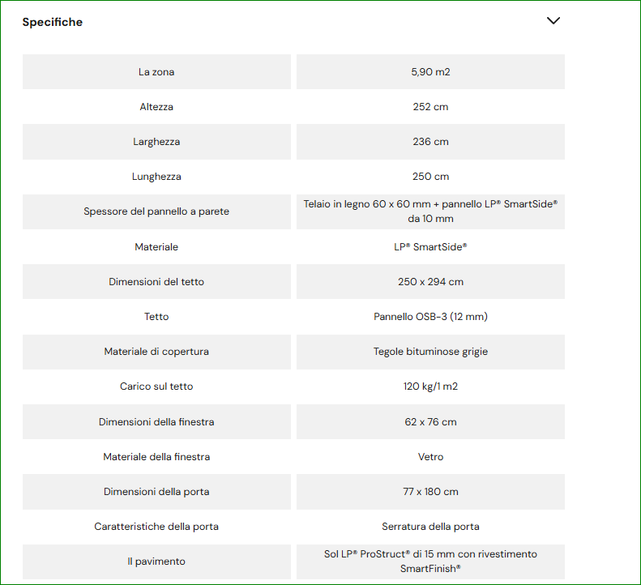Click Spessore del pannello a parete label

(x=156, y=211)
